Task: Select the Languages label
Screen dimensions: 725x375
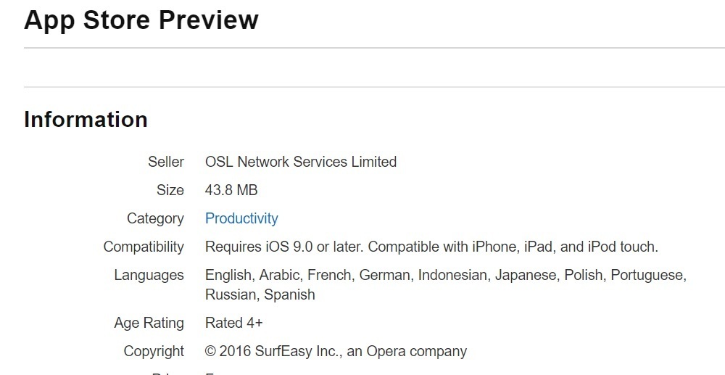Action: point(149,275)
